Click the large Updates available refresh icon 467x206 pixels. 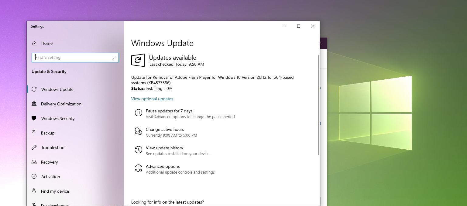point(138,60)
